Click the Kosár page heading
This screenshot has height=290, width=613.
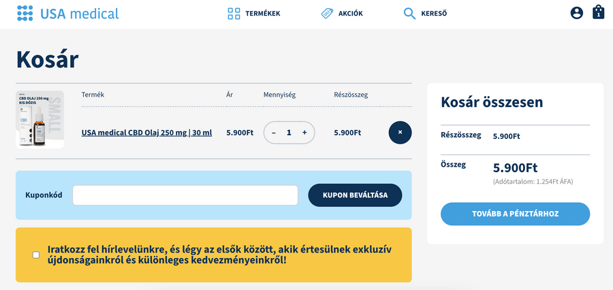coord(47,59)
